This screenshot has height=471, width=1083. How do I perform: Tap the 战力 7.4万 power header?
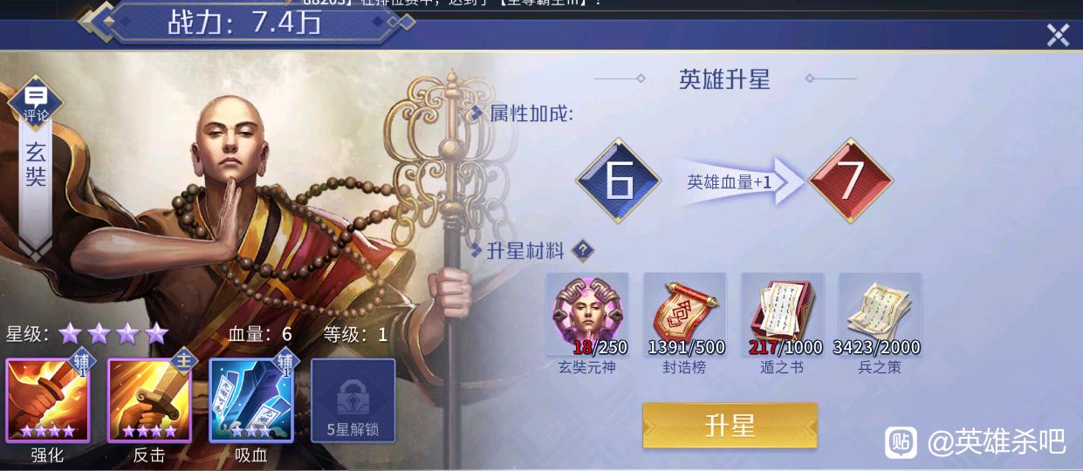(x=244, y=22)
